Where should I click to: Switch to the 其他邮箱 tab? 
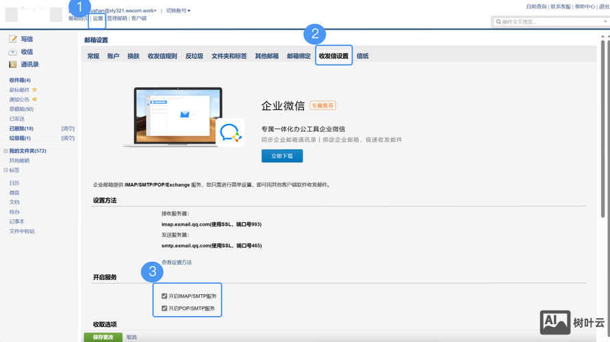click(x=267, y=56)
